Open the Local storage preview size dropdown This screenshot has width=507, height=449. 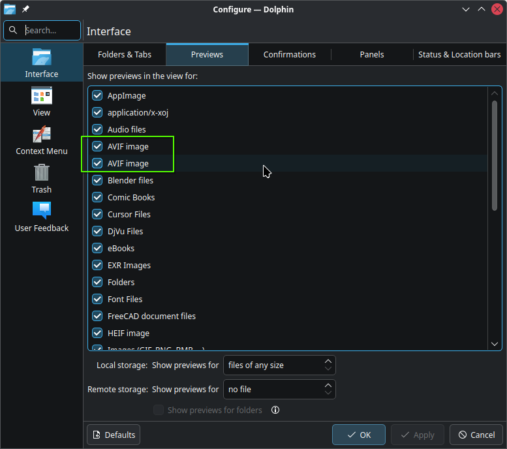pyautogui.click(x=279, y=365)
